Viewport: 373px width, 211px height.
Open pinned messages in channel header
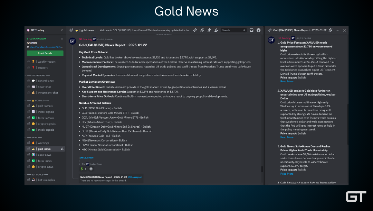pyautogui.click(x=209, y=30)
